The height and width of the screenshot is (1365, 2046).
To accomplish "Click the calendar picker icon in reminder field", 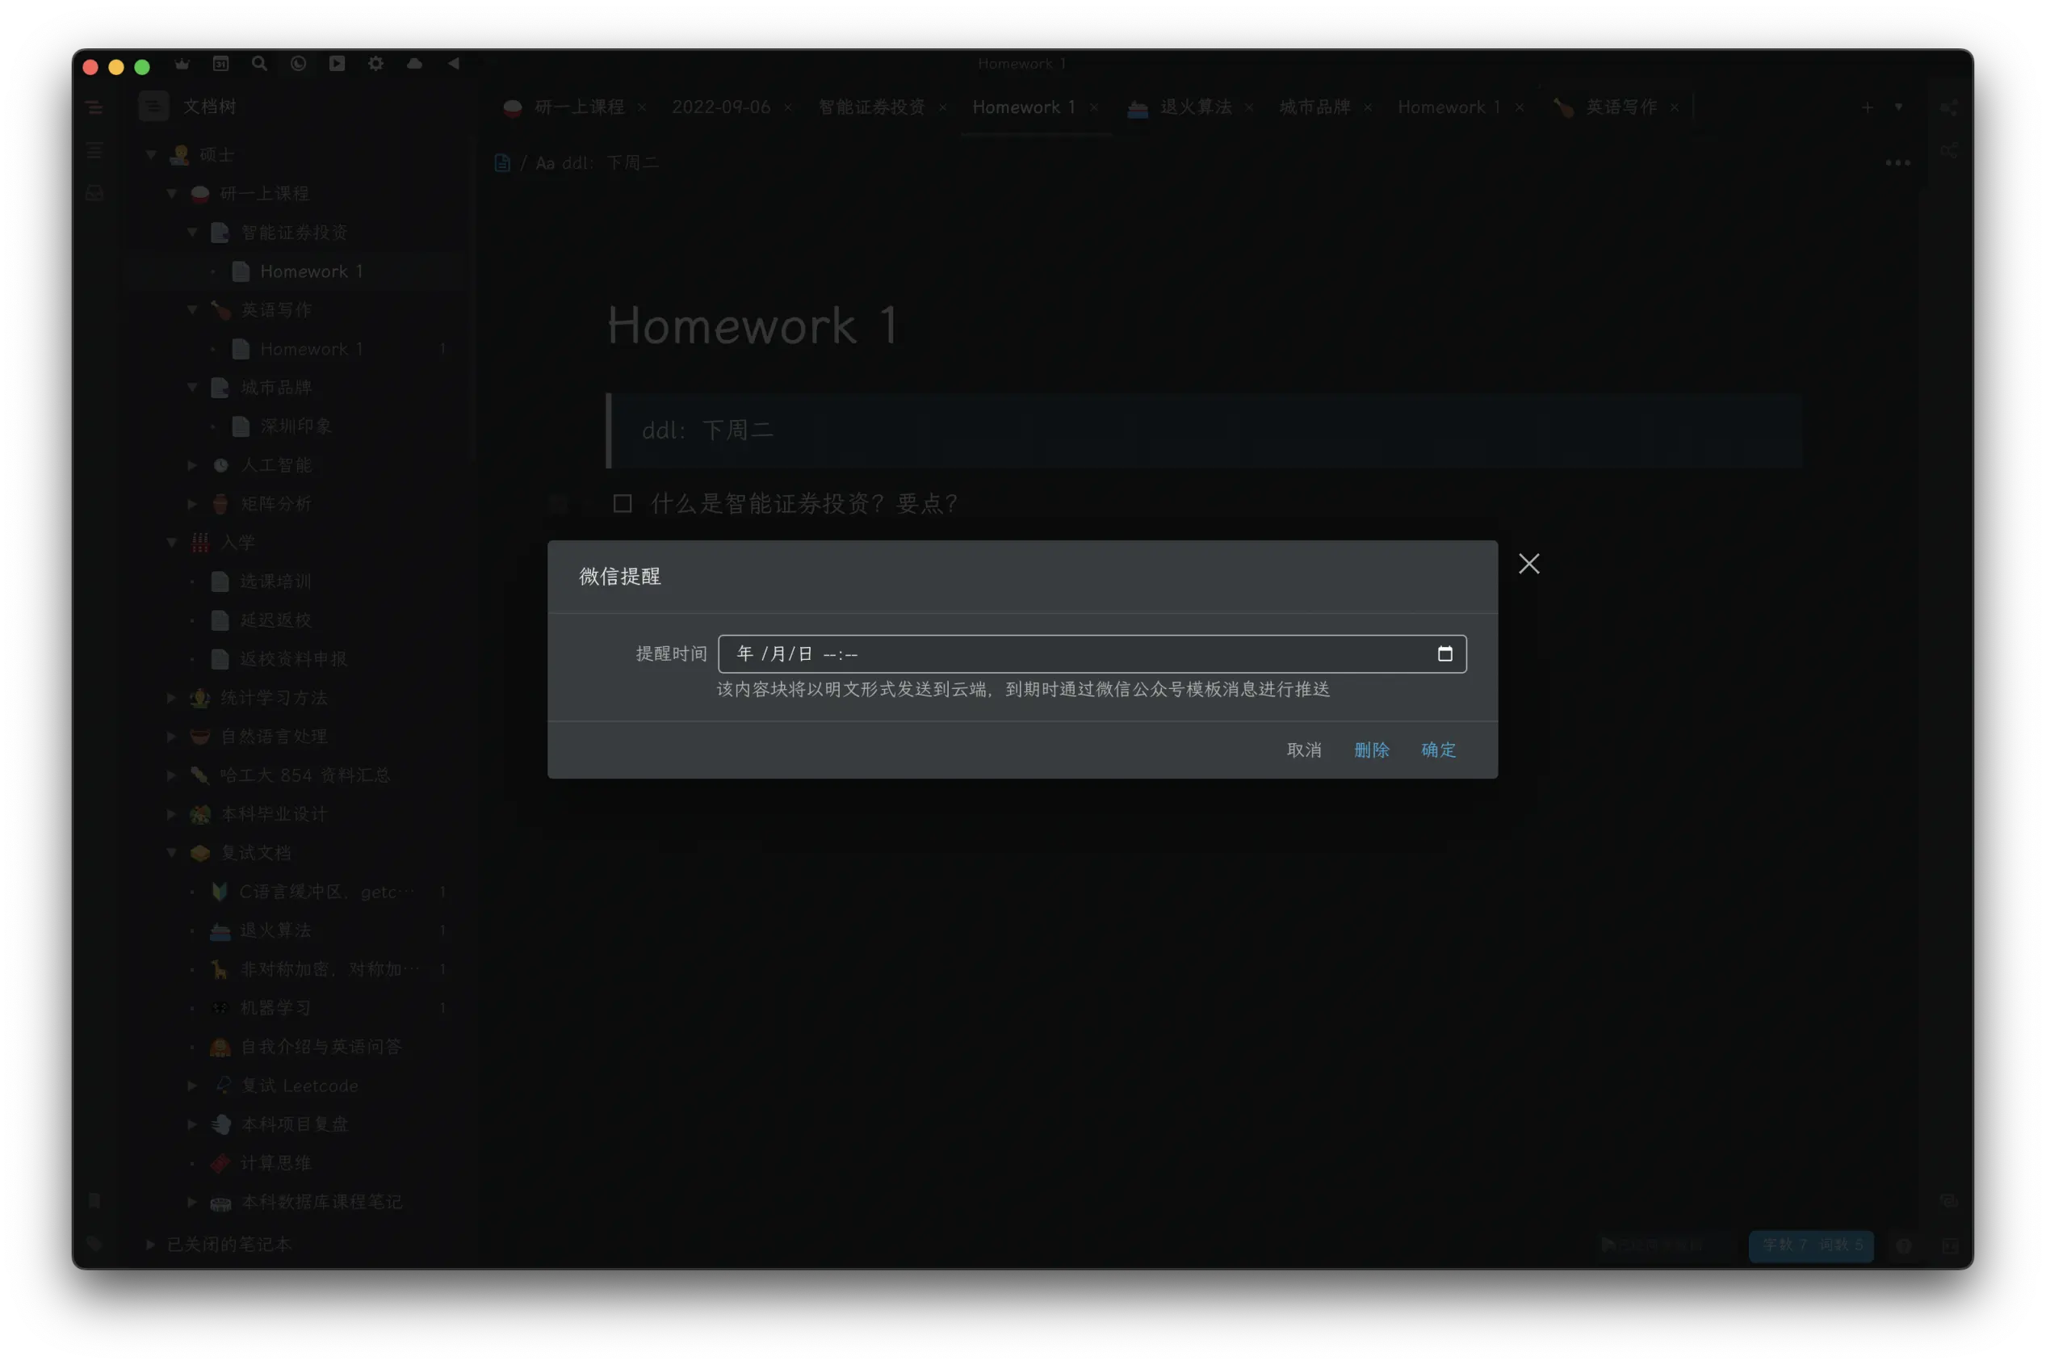I will click(1444, 653).
